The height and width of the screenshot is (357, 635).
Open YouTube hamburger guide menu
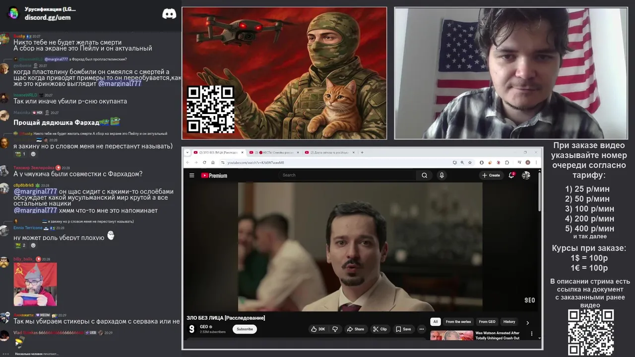point(191,175)
